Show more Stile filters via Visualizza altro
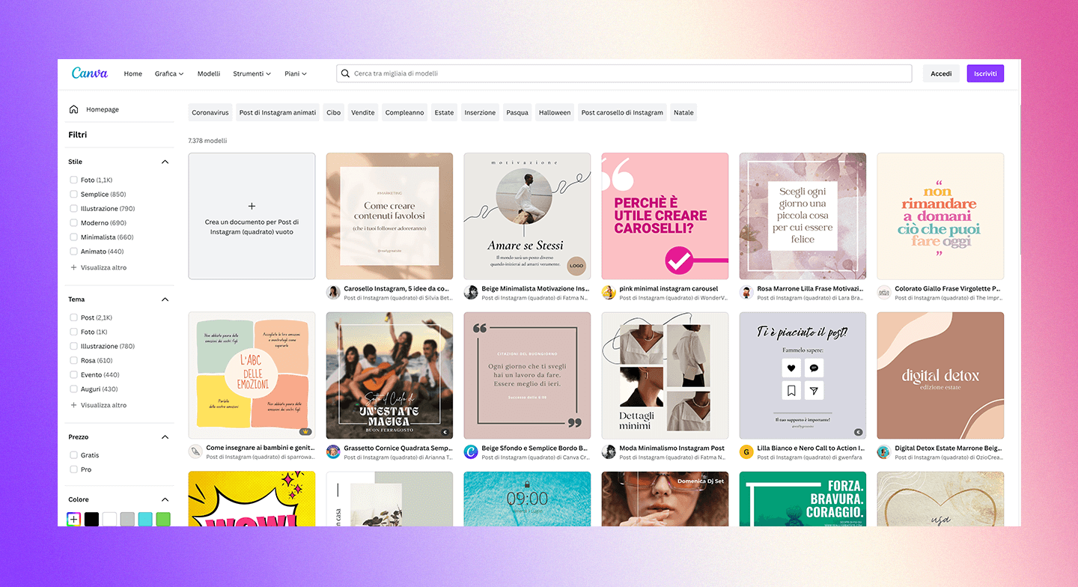 pos(103,267)
